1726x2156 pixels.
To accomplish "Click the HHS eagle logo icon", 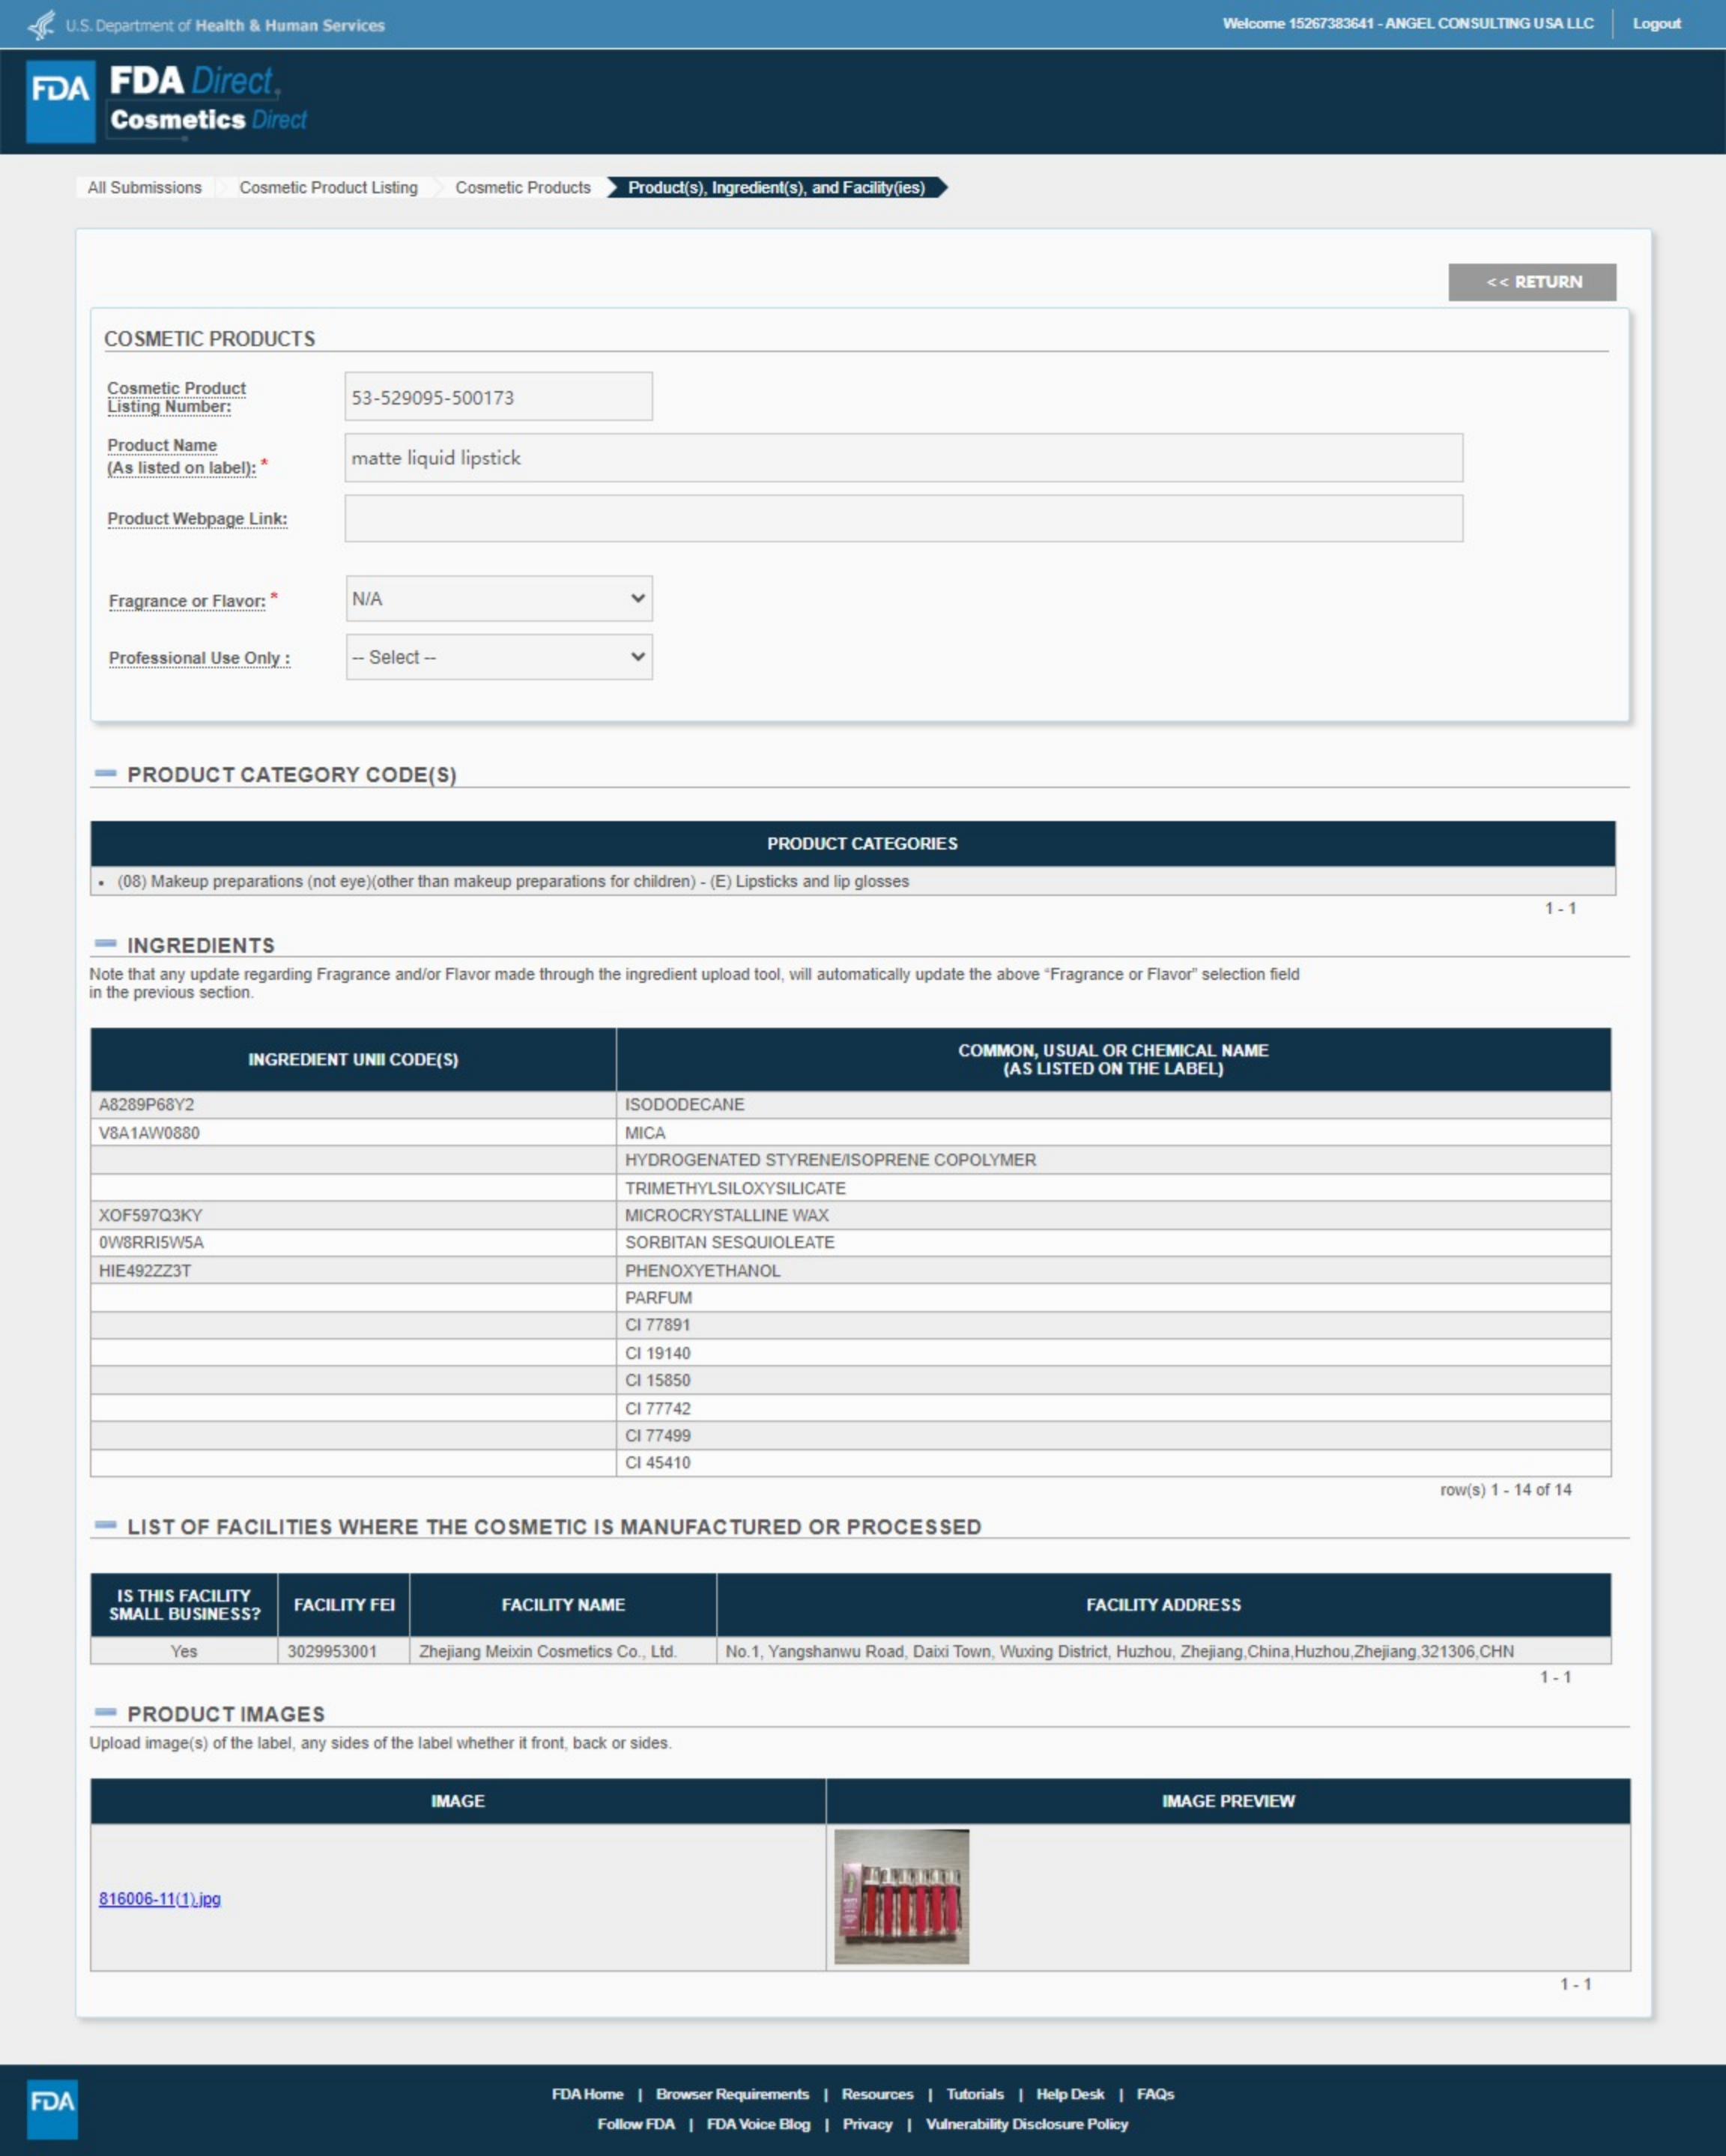I will point(41,24).
